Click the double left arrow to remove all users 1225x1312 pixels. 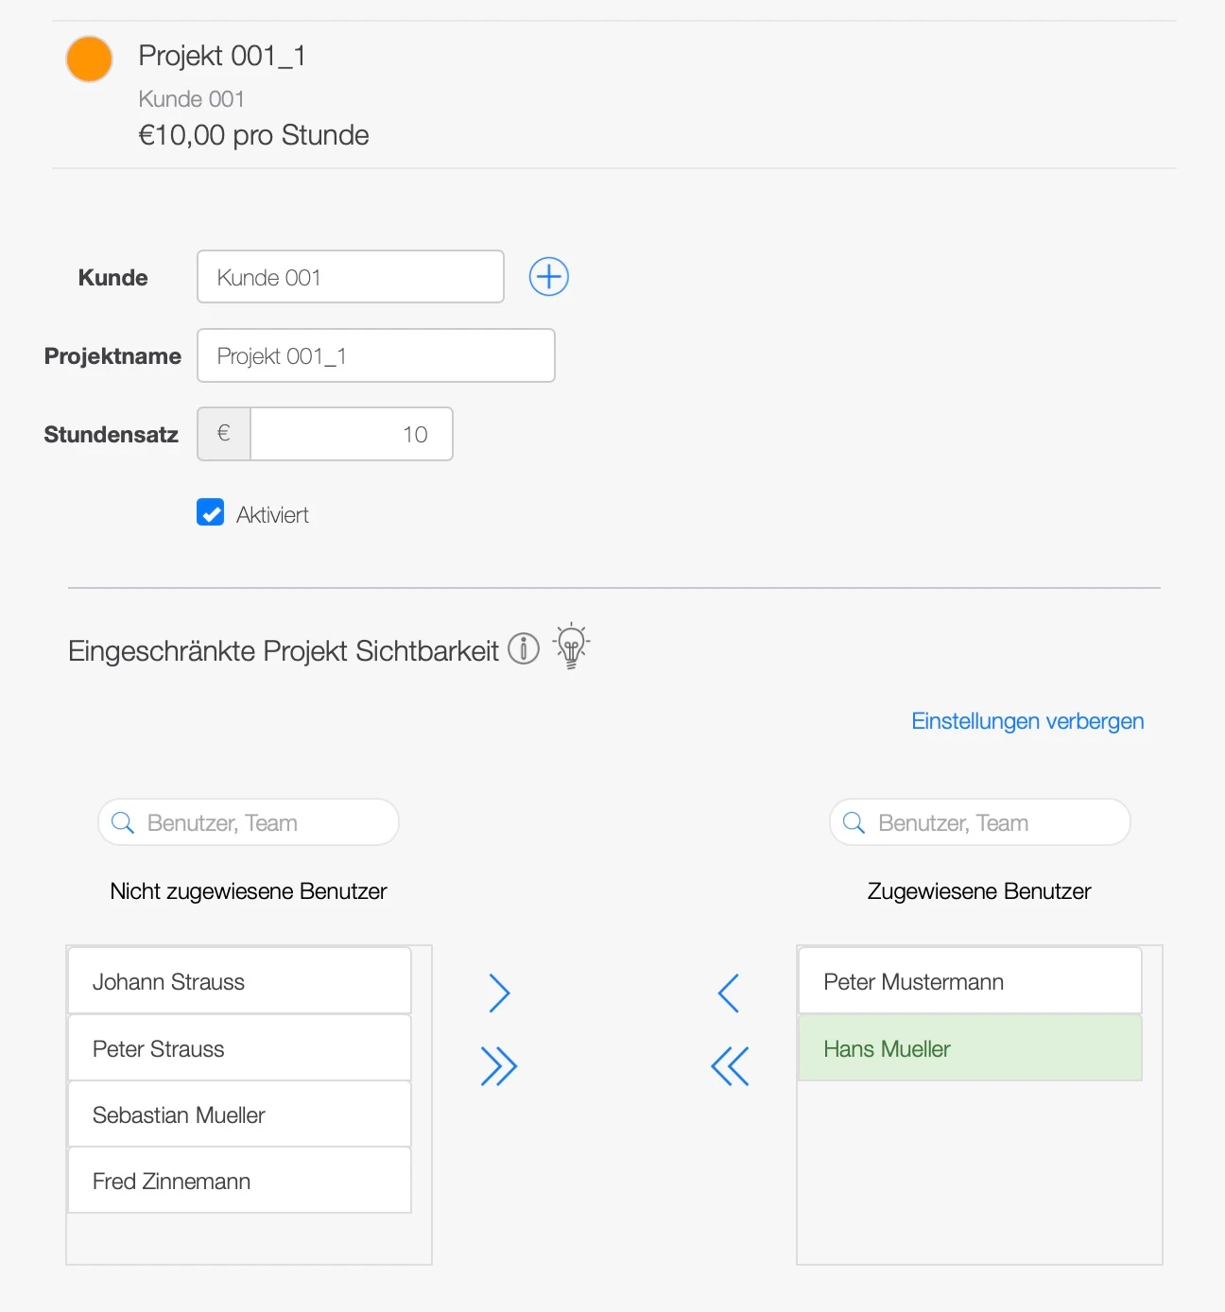[x=729, y=1065]
